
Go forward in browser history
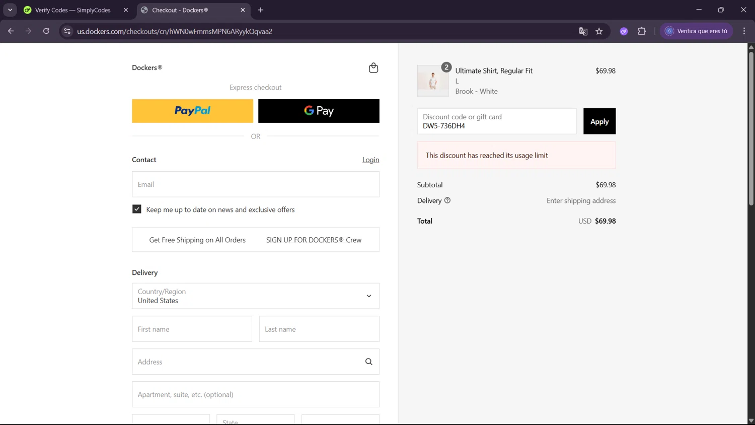[28, 31]
